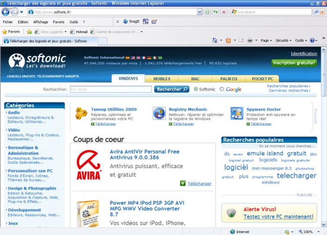Open Sites suggérés dropdown in favorites bar

coord(65,32)
